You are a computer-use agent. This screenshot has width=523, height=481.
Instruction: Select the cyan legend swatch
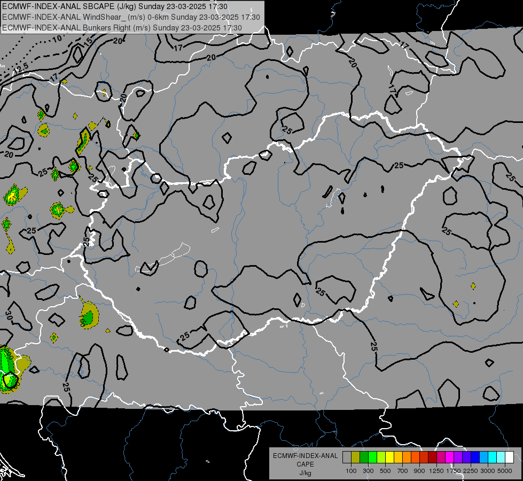(493, 457)
